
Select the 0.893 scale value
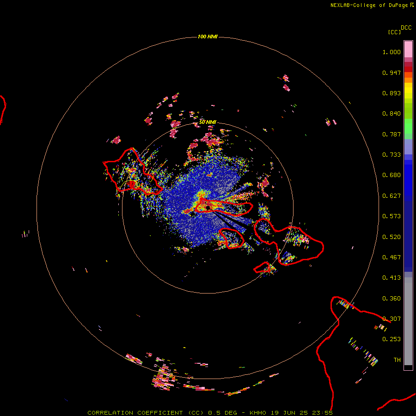coord(392,93)
